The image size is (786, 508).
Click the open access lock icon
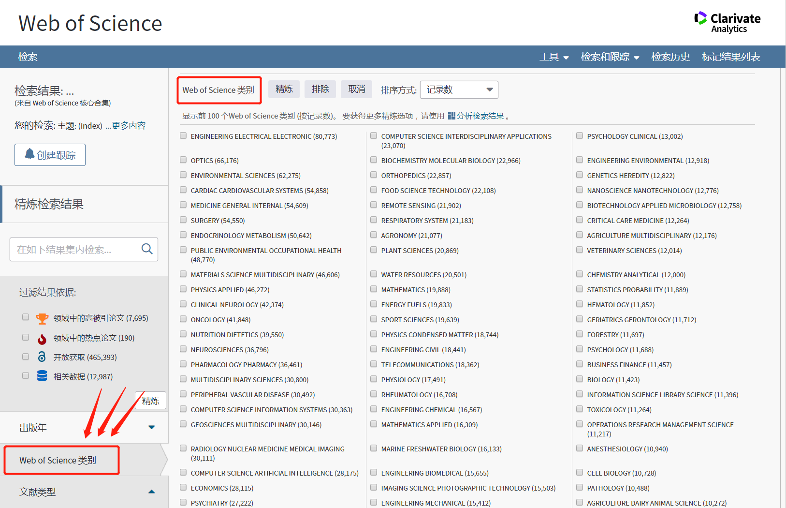click(42, 357)
